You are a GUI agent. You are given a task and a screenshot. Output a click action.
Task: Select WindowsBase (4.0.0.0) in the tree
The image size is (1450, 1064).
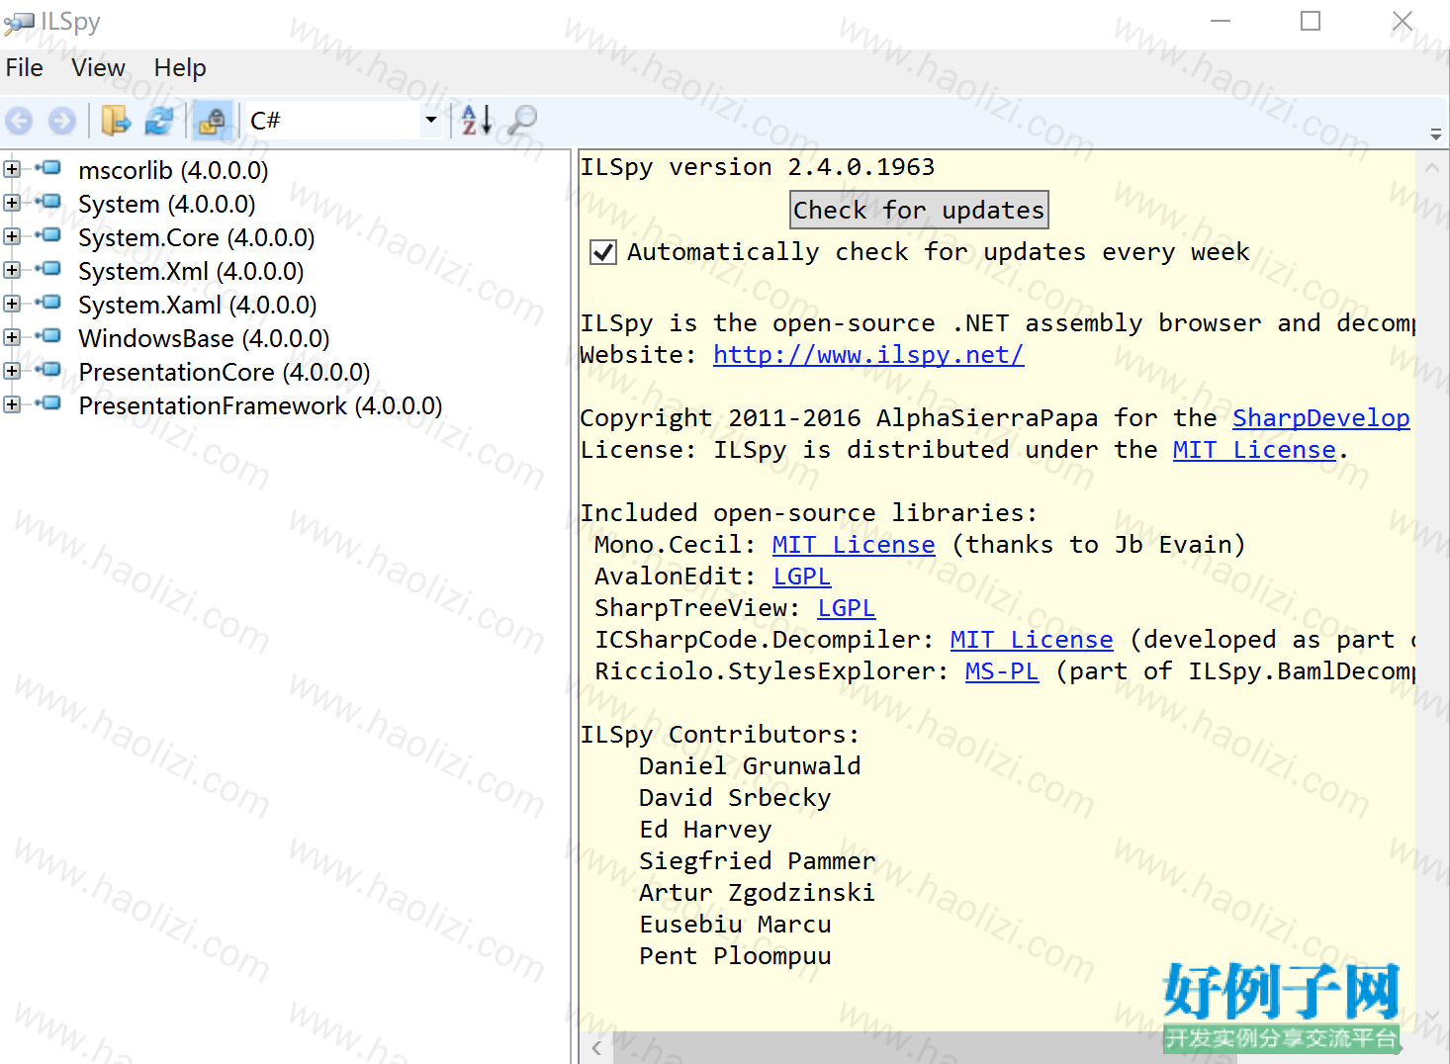[204, 339]
